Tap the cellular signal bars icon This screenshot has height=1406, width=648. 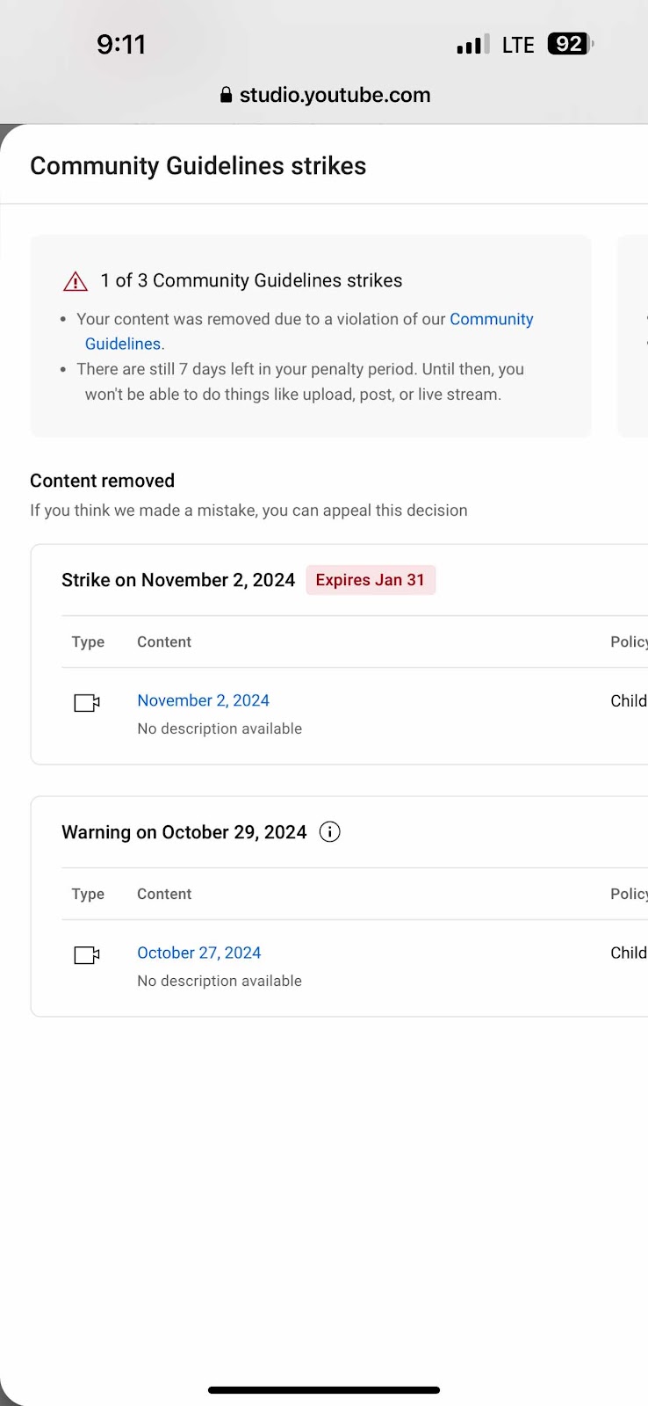473,45
